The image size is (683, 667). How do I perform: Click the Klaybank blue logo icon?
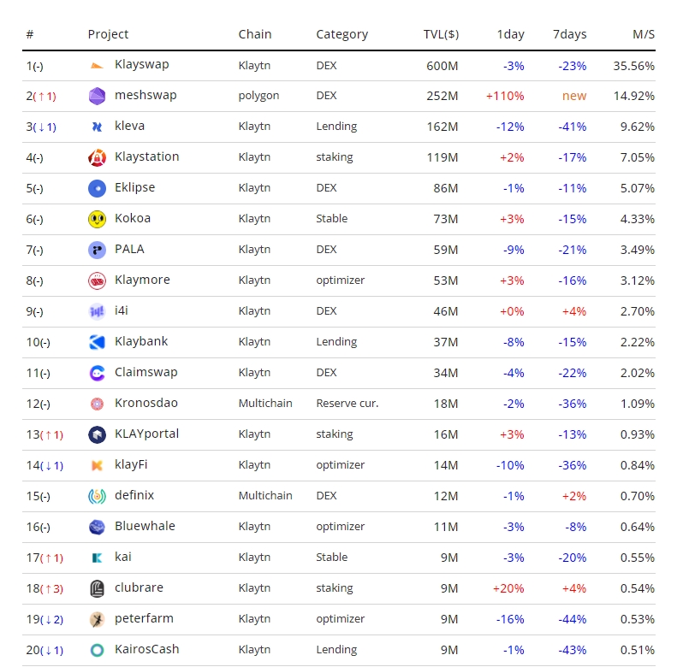pos(97,342)
